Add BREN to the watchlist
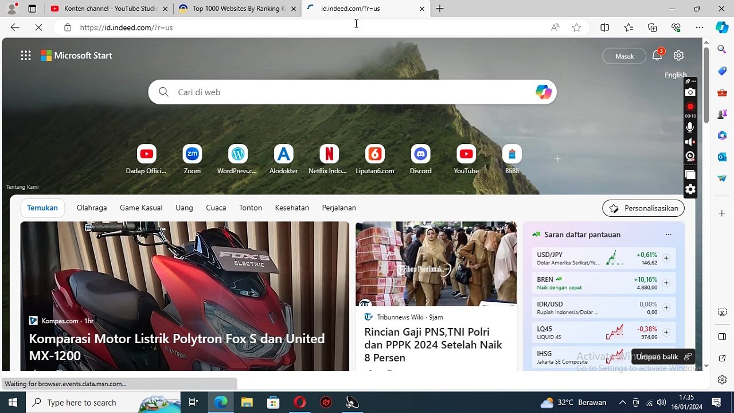The image size is (734, 413). pyautogui.click(x=666, y=283)
